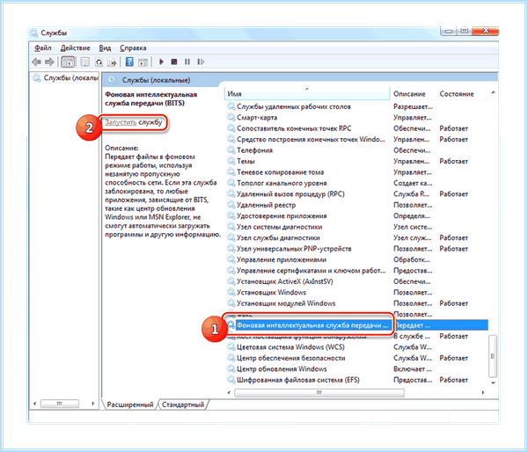This screenshot has height=452, width=528.
Task: Select Цветовая система Windows (WCS) row
Action: pos(357,347)
